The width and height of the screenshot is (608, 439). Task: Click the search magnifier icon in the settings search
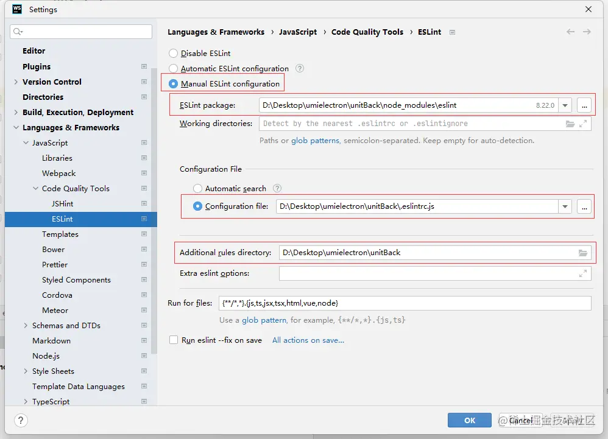click(18, 32)
